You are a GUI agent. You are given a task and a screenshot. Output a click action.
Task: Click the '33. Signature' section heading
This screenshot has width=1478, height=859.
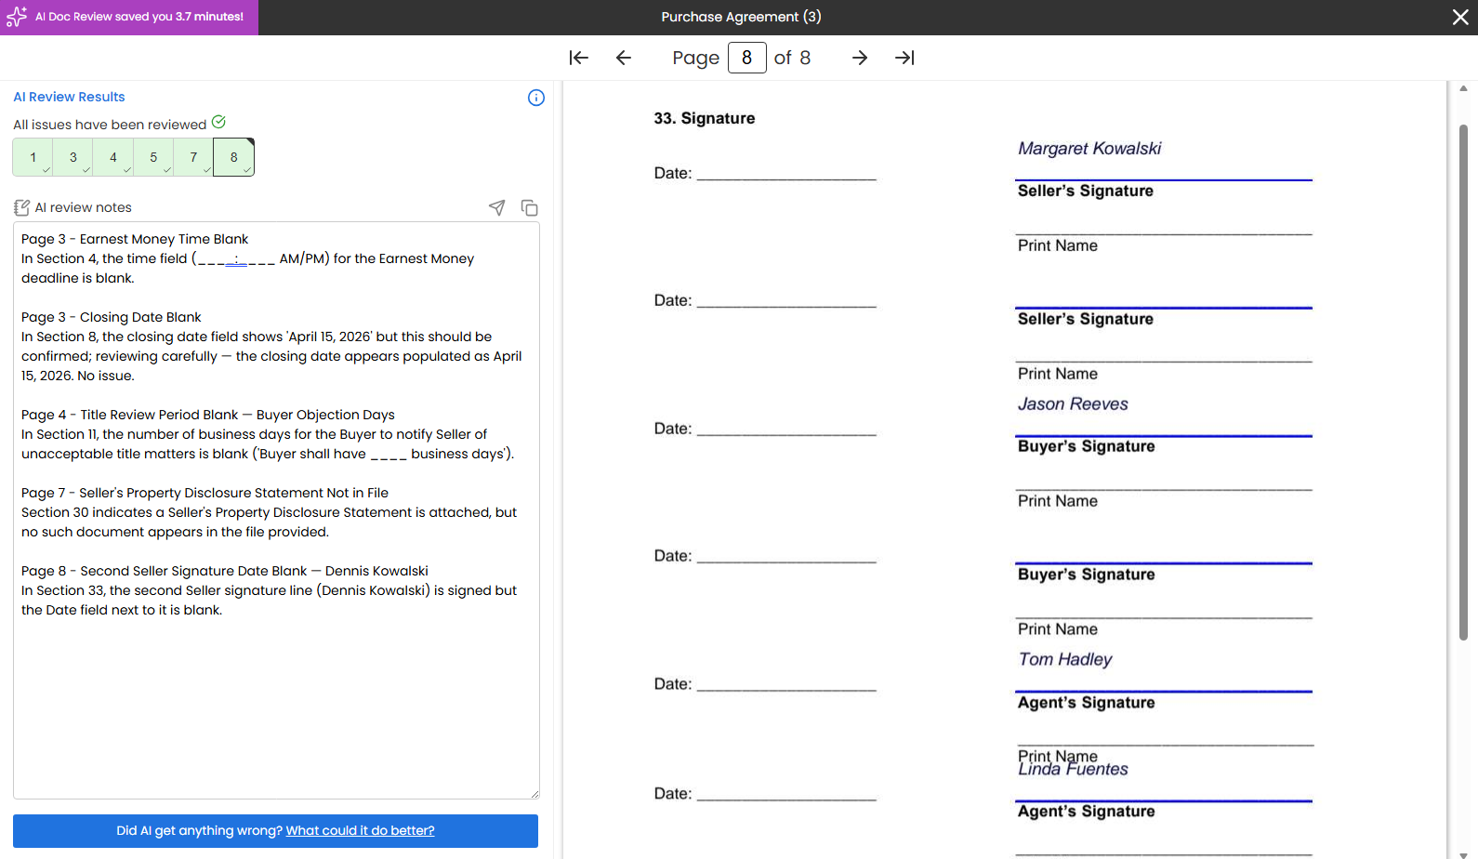tap(705, 118)
